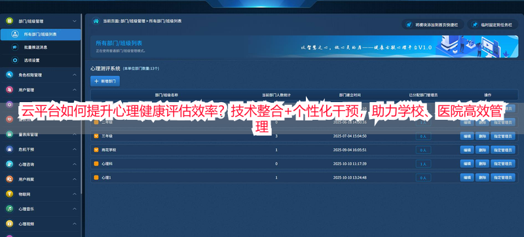Click the 0人 badge in 三年级 row

pyautogui.click(x=423, y=136)
